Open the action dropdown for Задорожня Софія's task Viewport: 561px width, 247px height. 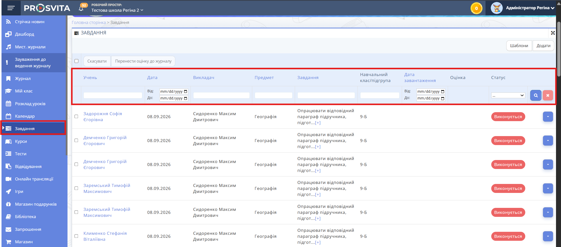point(548,117)
